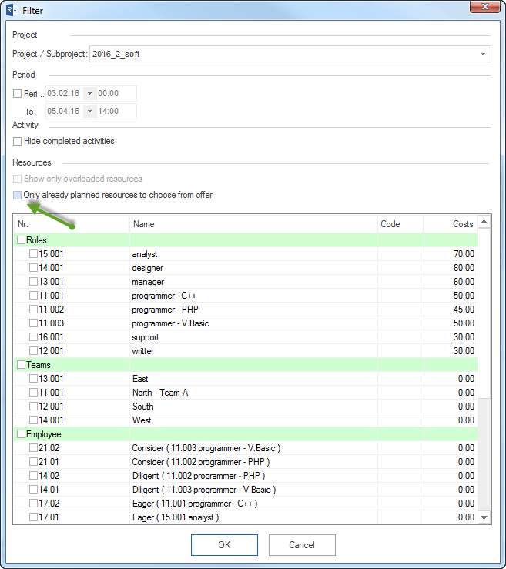Select the West team name
The width and height of the screenshot is (506, 569).
tap(142, 420)
